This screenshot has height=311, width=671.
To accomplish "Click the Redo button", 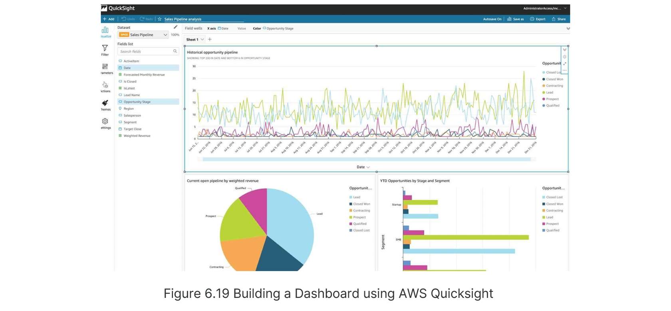I will (146, 19).
